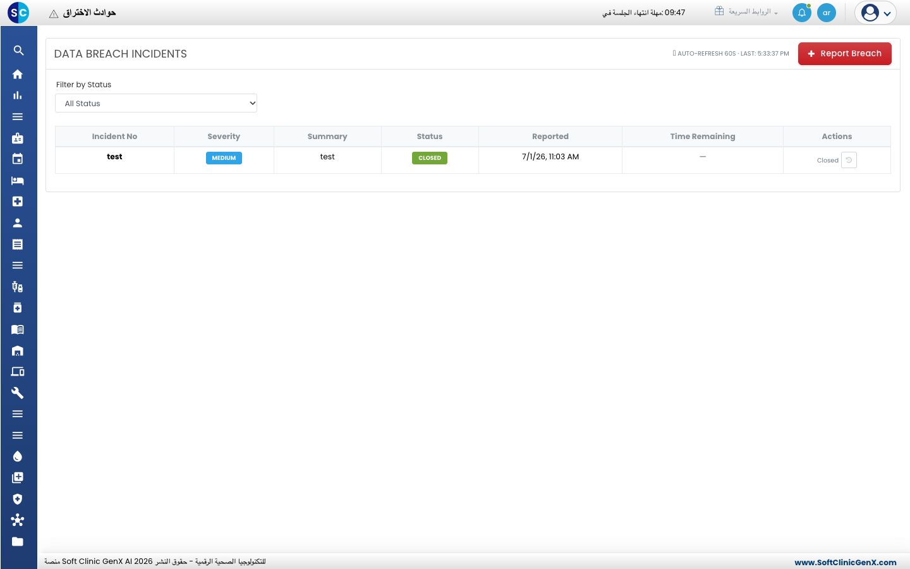Click the reopen icon for the test incident
Image resolution: width=910 pixels, height=569 pixels.
[849, 161]
